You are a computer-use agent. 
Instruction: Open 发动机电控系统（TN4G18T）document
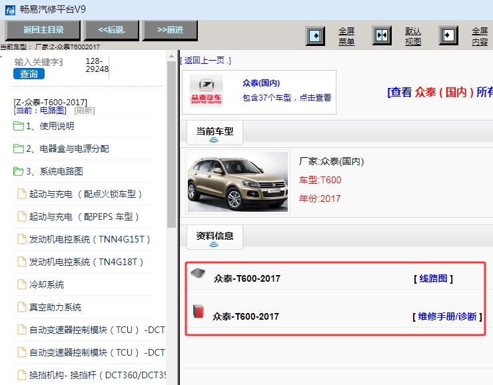point(86,262)
